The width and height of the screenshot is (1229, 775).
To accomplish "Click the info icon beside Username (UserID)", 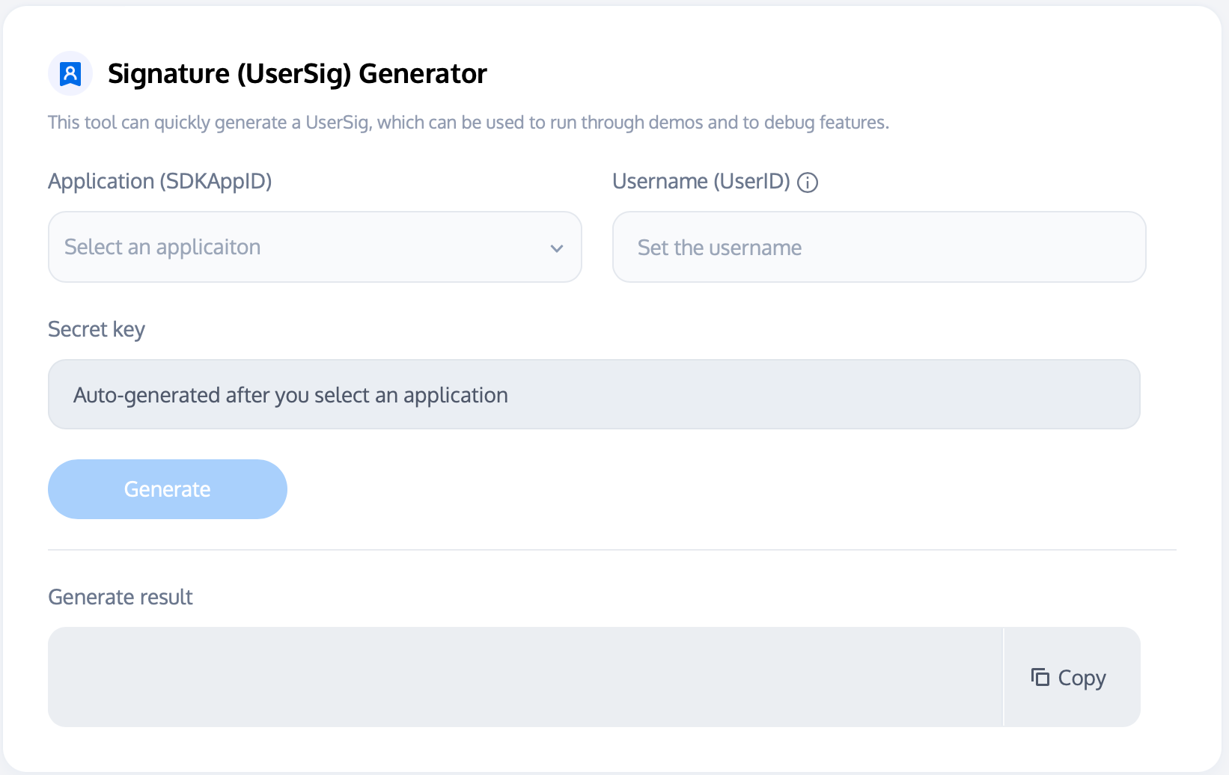I will [808, 183].
